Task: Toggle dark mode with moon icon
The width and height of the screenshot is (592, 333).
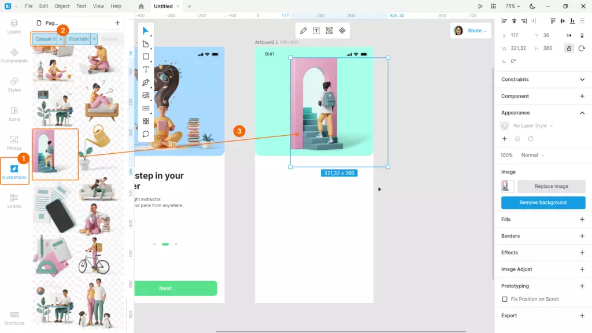Action: coord(532,6)
